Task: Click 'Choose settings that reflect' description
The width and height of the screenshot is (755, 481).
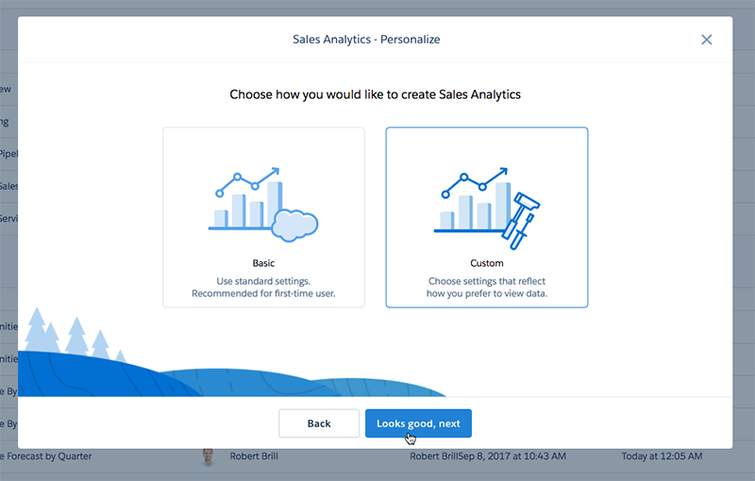Action: point(487,281)
